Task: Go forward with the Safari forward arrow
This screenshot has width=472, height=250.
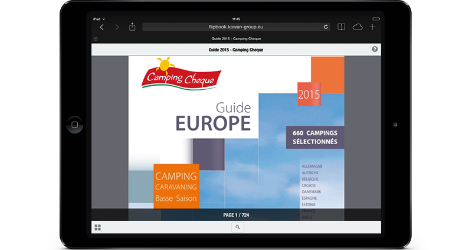Action: pos(117,27)
